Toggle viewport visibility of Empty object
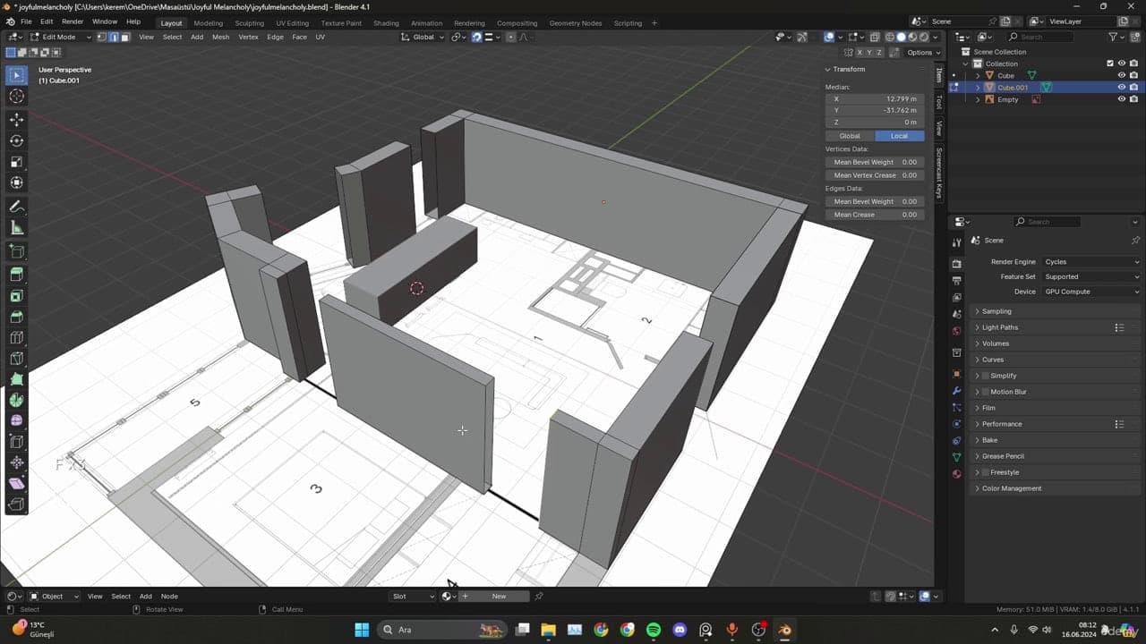The height and width of the screenshot is (644, 1146). click(1121, 99)
